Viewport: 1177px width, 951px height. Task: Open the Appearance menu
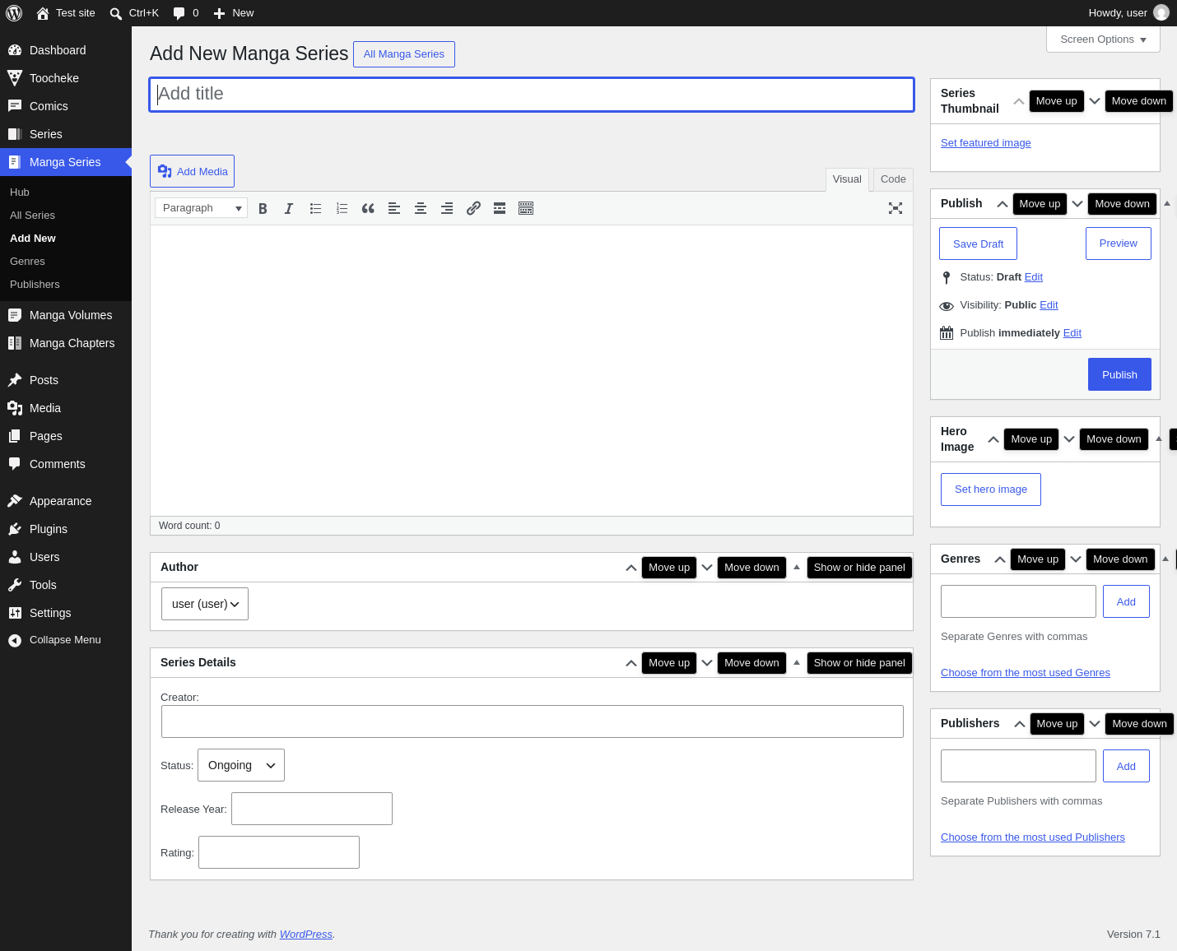coord(66,501)
